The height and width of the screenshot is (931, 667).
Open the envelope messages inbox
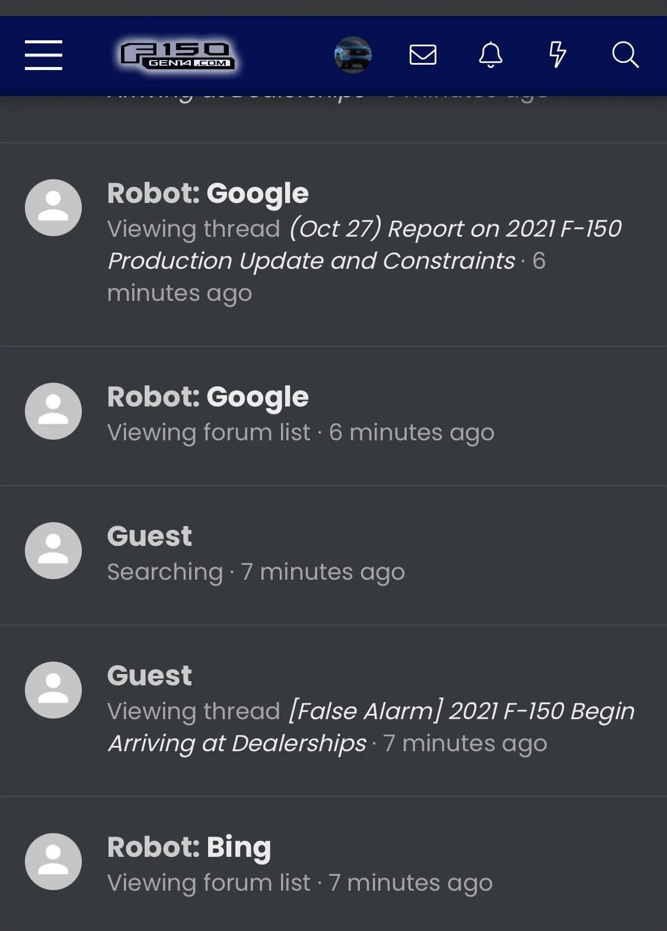pyautogui.click(x=423, y=55)
